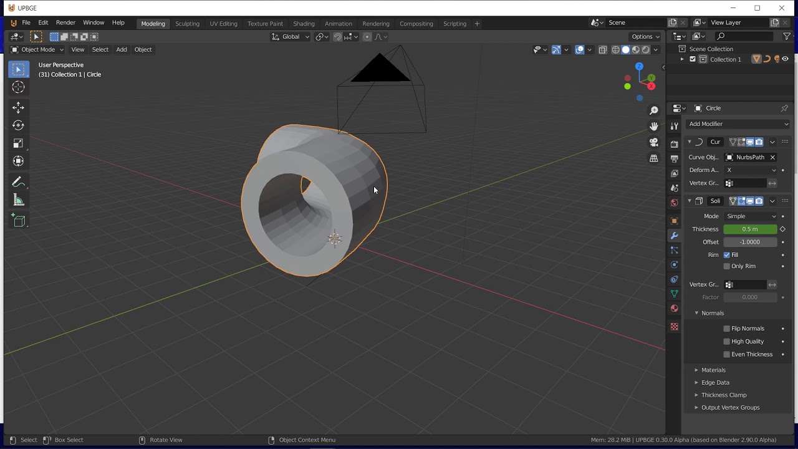Activate the Move tool
This screenshot has height=449, width=798.
coord(18,107)
